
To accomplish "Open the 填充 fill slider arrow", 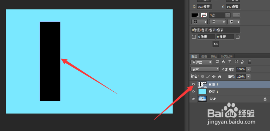I will coord(248,77).
